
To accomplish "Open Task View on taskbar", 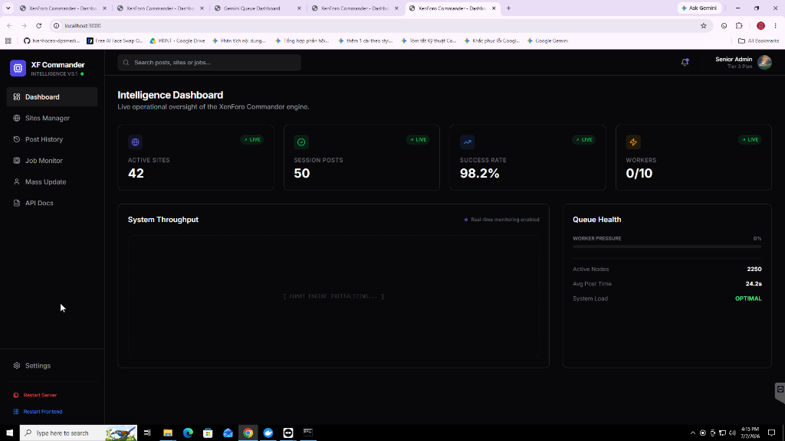I will point(147,433).
